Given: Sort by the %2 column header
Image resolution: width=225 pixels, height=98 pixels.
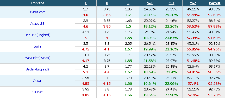Looking at the screenshot, I should (x=193, y=3).
